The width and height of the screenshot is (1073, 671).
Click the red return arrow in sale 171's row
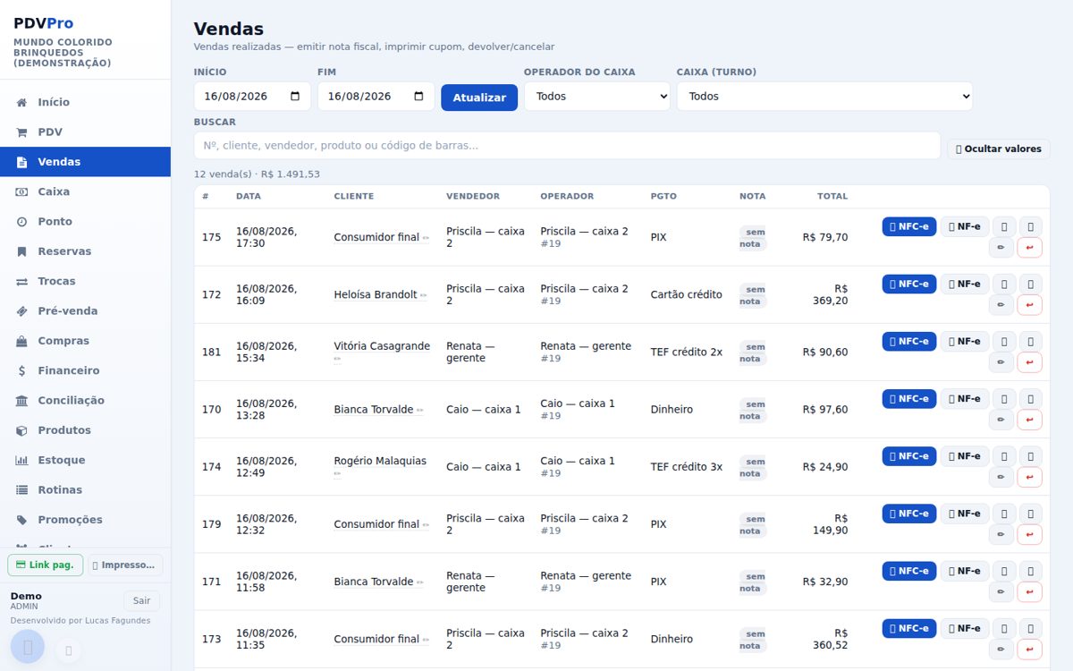click(1030, 591)
